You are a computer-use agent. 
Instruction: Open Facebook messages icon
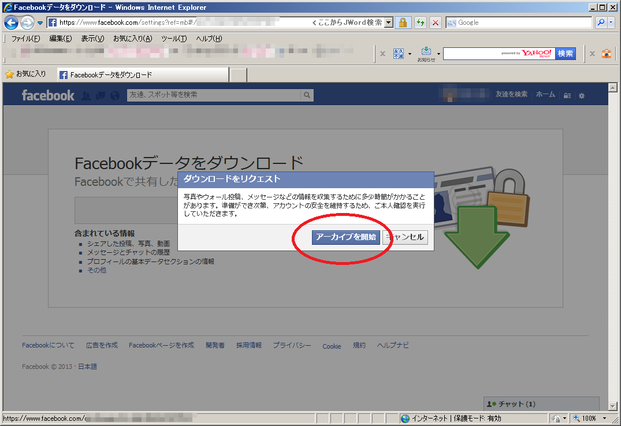tap(101, 95)
